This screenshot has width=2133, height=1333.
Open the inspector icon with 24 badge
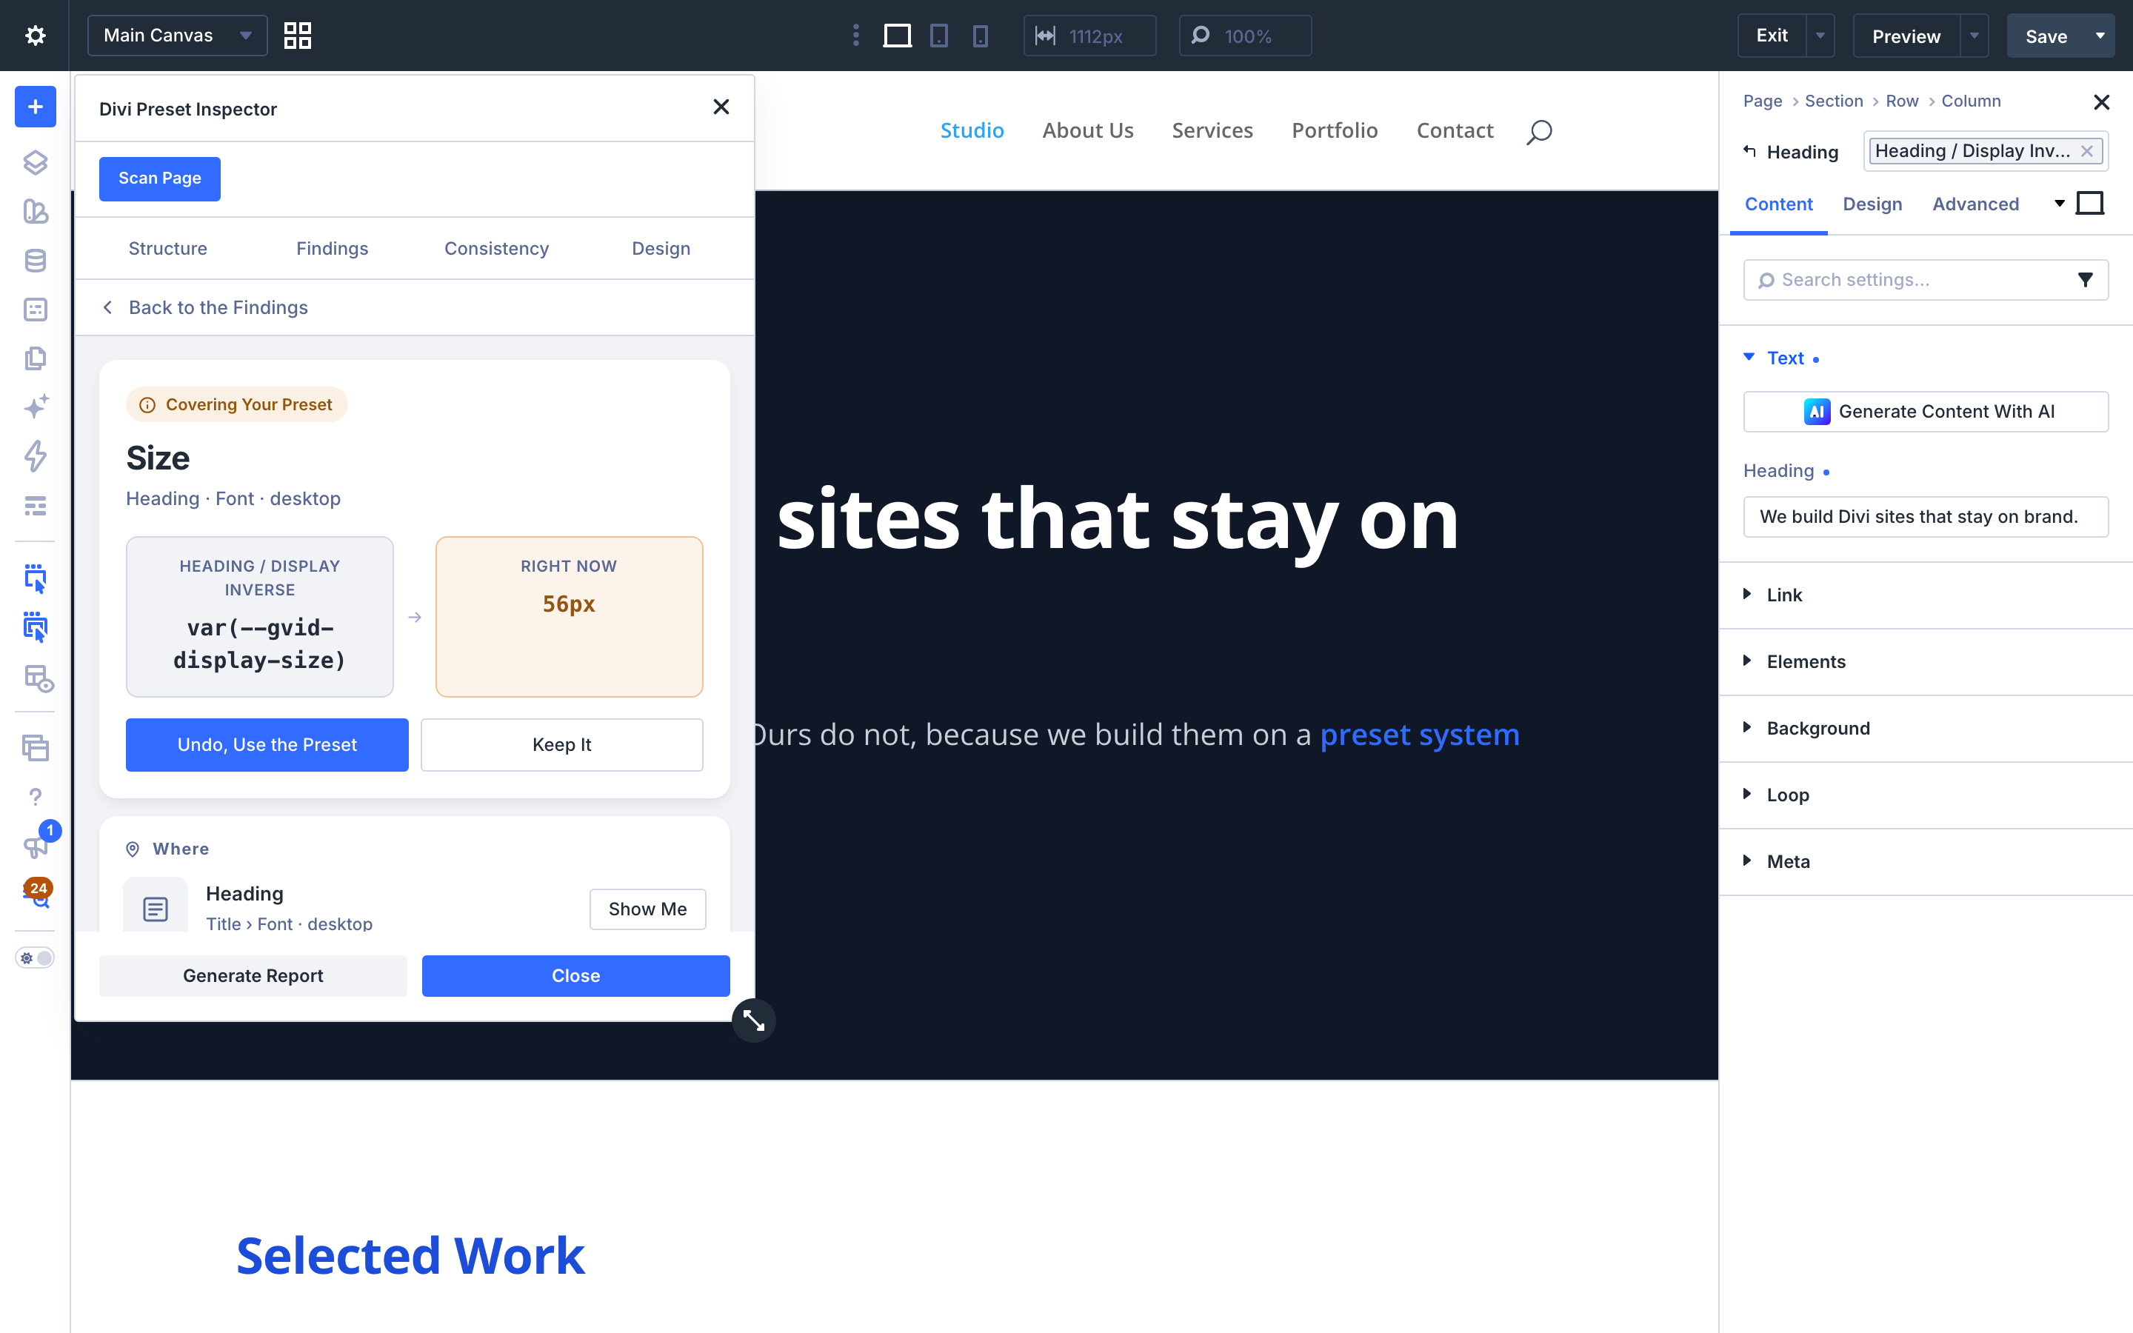point(37,893)
